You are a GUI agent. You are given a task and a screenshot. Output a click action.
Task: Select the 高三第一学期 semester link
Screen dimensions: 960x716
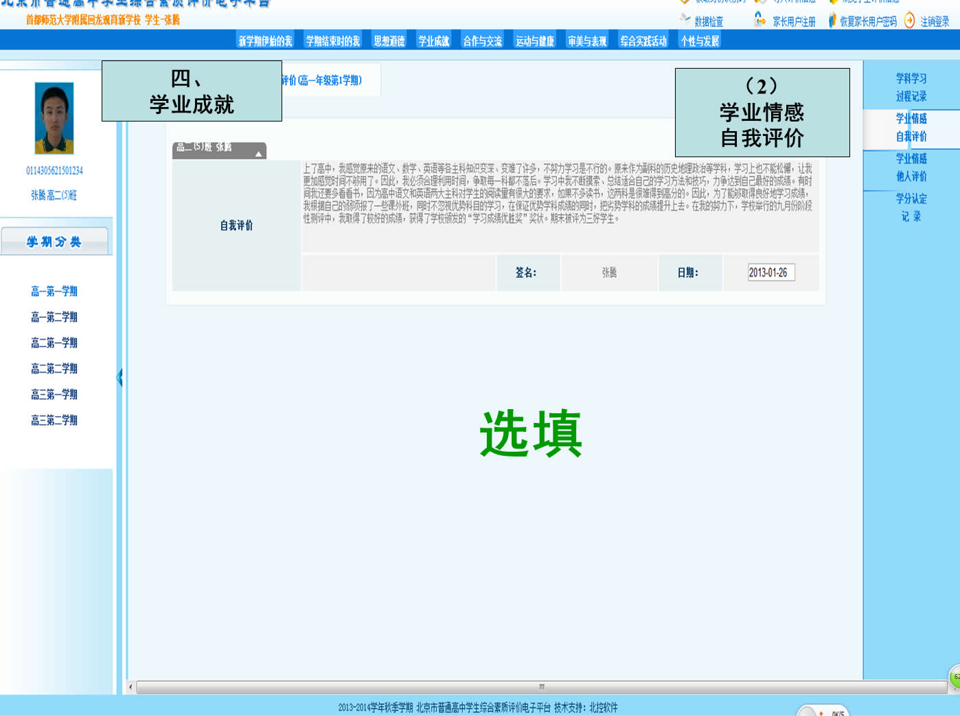(54, 394)
